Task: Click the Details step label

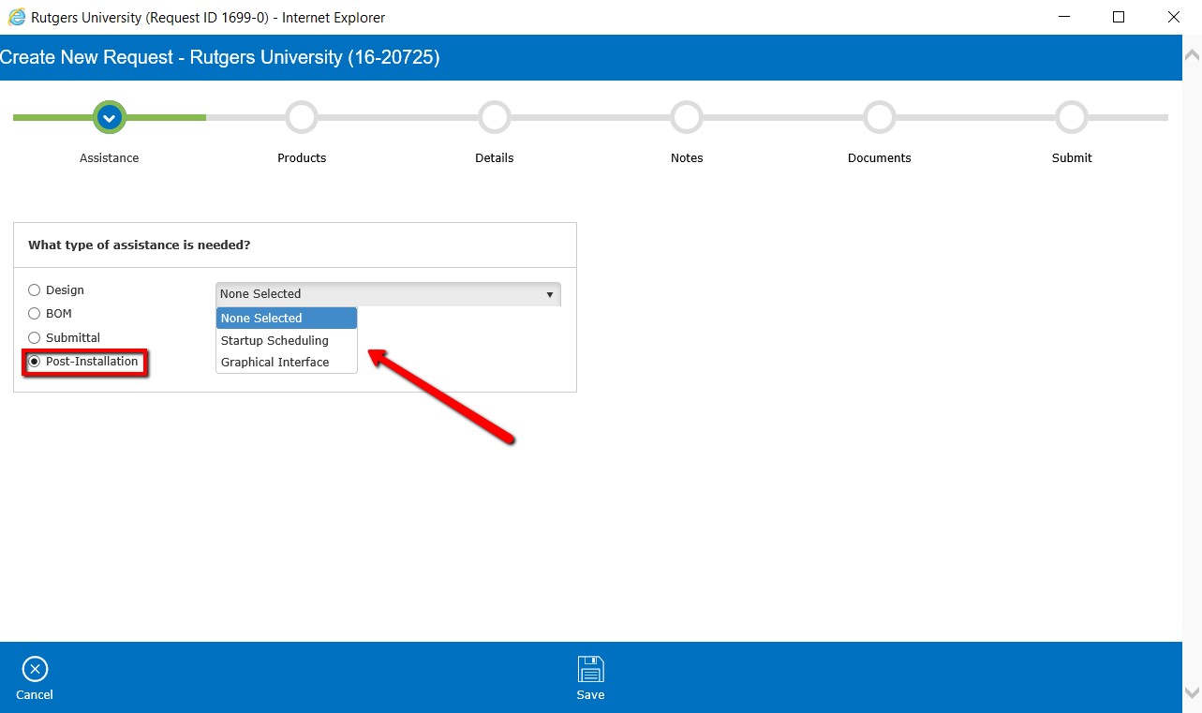Action: pos(495,158)
